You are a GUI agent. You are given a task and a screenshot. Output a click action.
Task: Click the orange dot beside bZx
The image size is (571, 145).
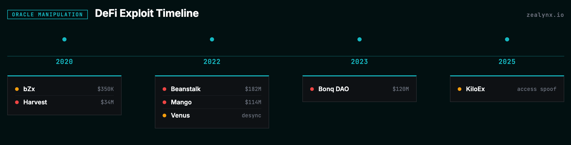pos(17,89)
